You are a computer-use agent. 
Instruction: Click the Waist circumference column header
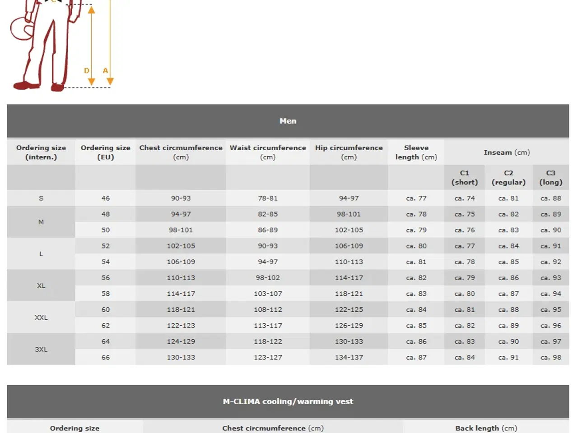tap(268, 152)
